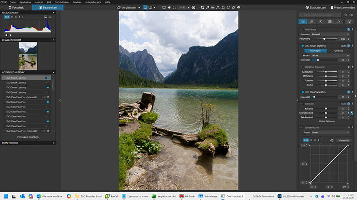Open the Vergleichen dropdown arrow

[x=139, y=8]
